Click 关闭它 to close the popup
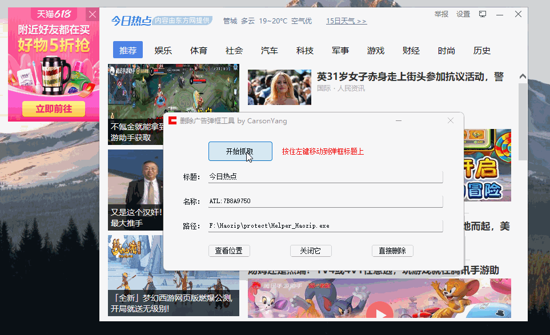Image resolution: width=550 pixels, height=335 pixels. click(x=311, y=251)
